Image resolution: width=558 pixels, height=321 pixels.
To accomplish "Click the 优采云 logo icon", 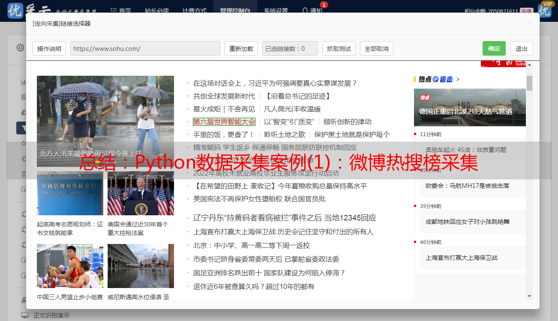I will pyautogui.click(x=16, y=10).
